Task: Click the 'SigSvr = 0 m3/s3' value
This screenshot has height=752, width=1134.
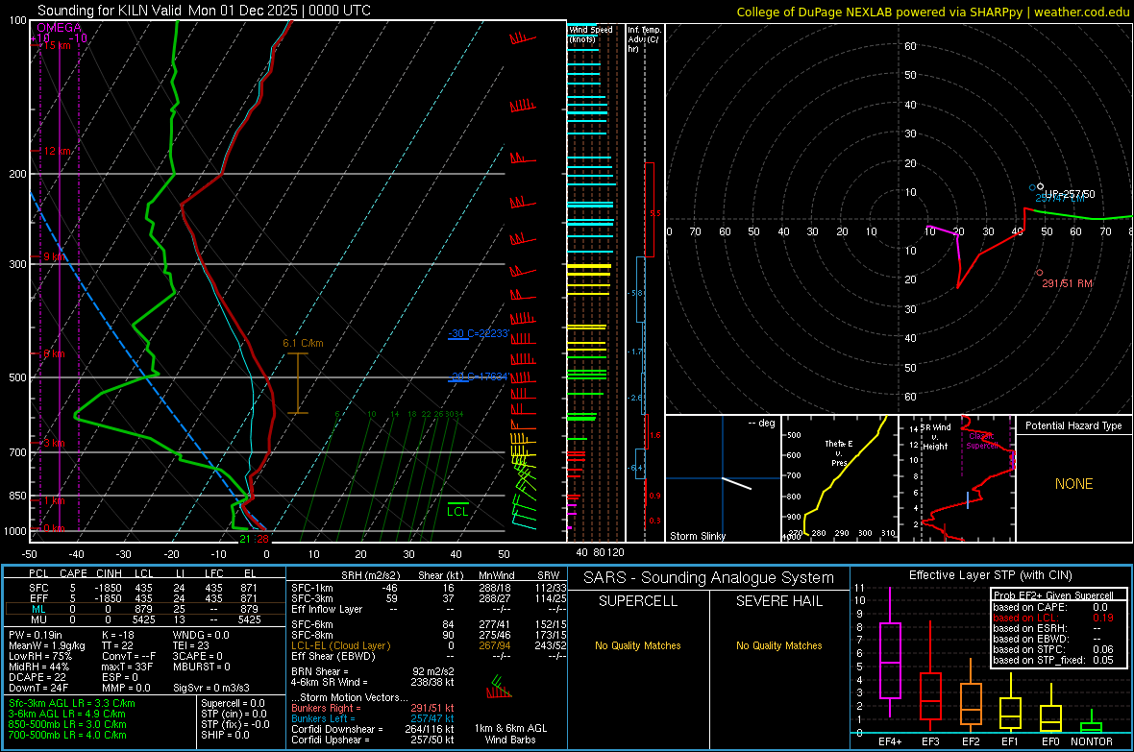Action: point(211,688)
